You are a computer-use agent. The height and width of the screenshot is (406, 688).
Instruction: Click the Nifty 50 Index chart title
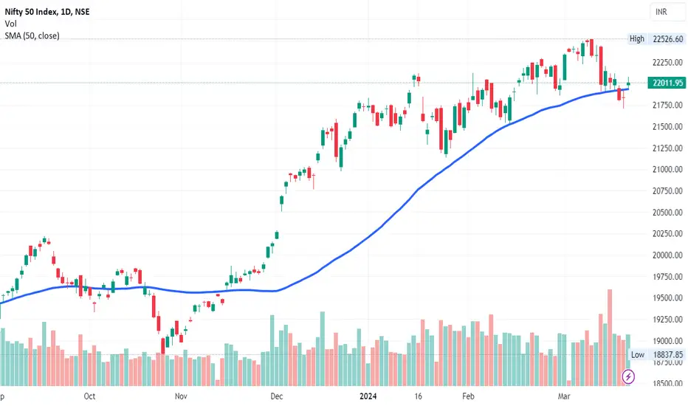tap(47, 12)
